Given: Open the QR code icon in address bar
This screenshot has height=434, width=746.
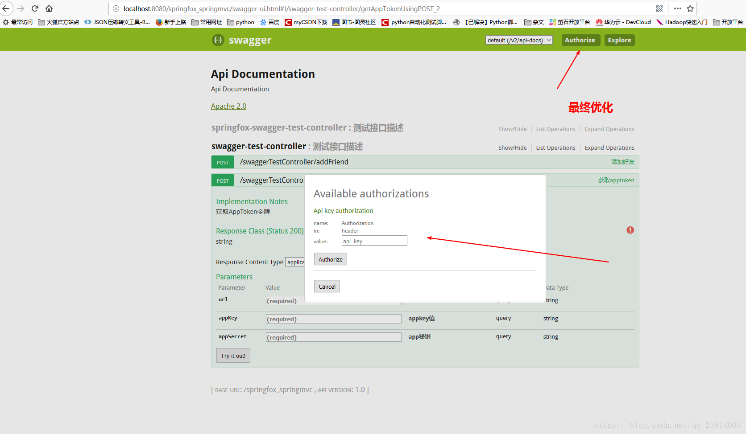Looking at the screenshot, I should 659,8.
